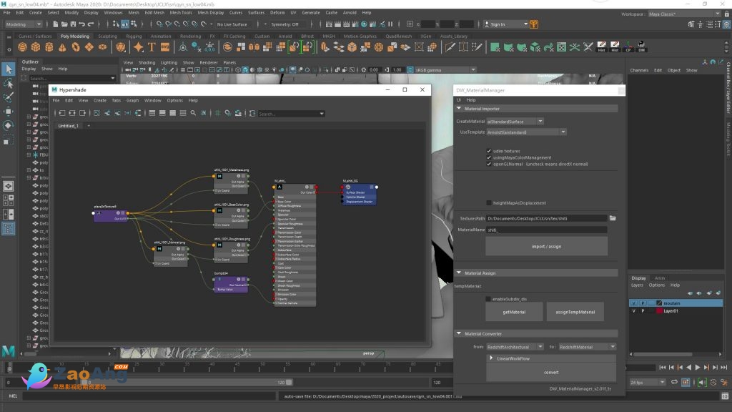
Task: Open the Hypershade Graph menu
Action: click(132, 100)
